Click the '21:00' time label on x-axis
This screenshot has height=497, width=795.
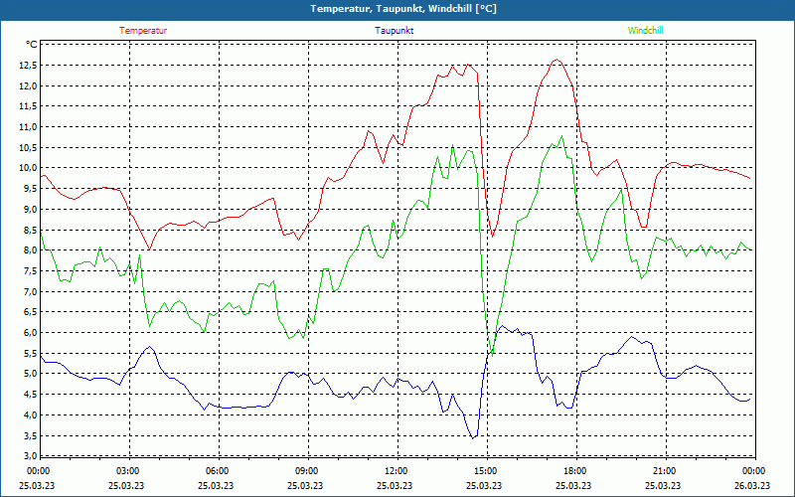coord(664,471)
